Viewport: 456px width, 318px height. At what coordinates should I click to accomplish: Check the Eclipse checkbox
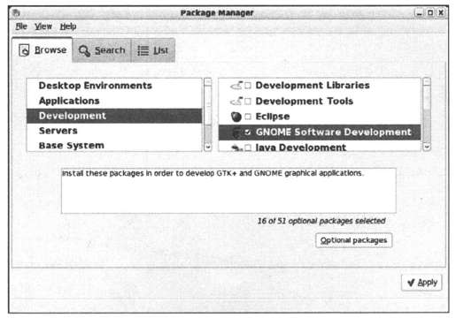coord(248,117)
